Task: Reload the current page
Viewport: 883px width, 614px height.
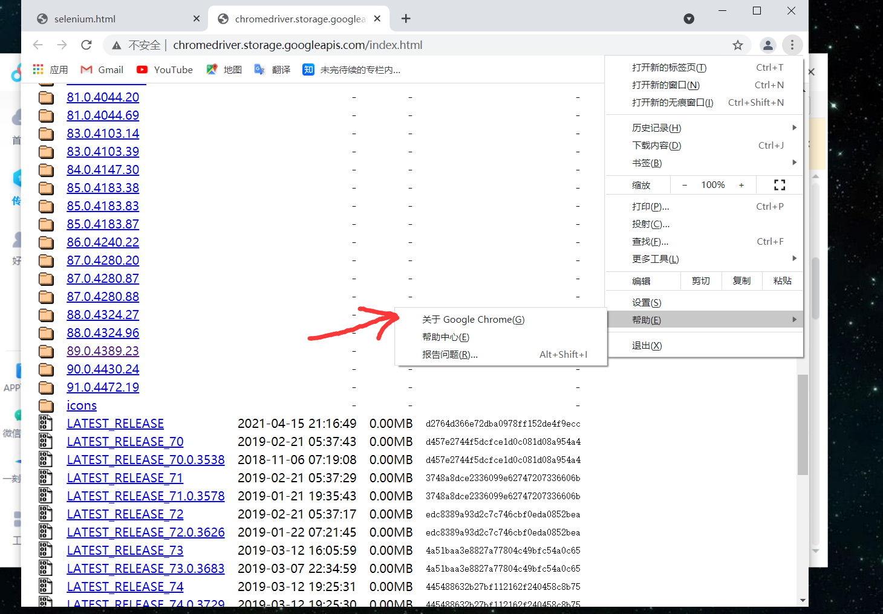Action: [86, 44]
